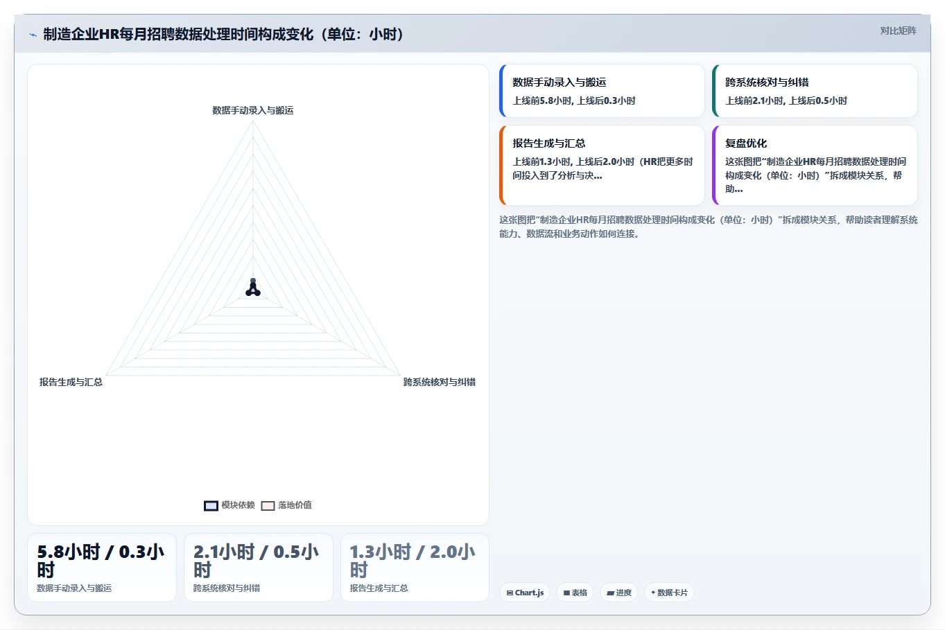Select the 2.1小时 / 0.5小时 stat card

point(259,568)
